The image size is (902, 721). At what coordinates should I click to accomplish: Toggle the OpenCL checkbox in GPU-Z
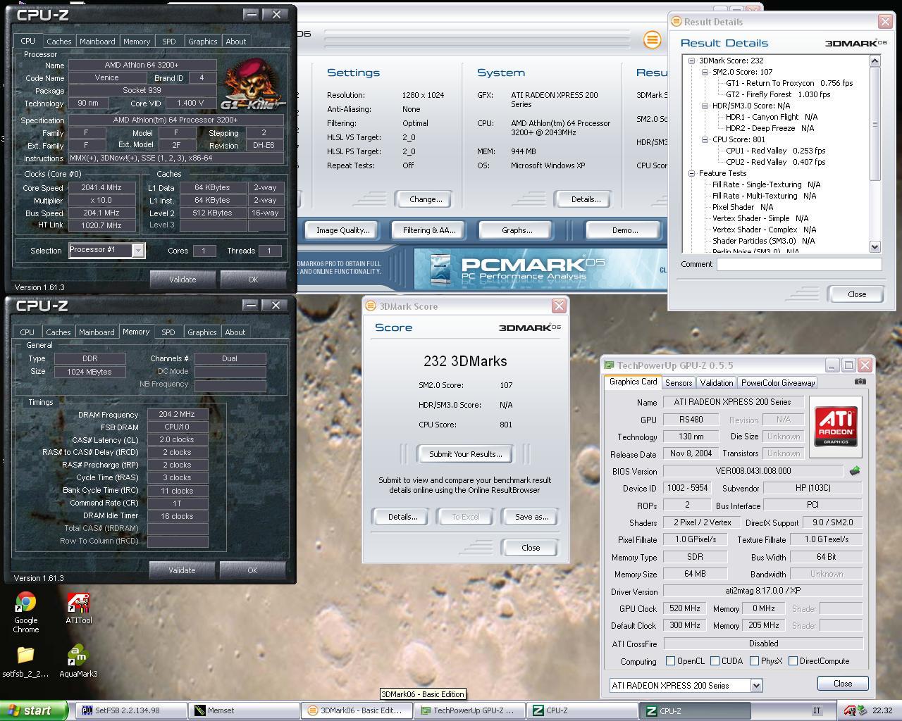tap(671, 661)
